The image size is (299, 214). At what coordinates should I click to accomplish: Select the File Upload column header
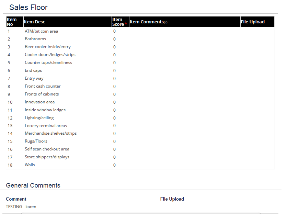pos(257,22)
